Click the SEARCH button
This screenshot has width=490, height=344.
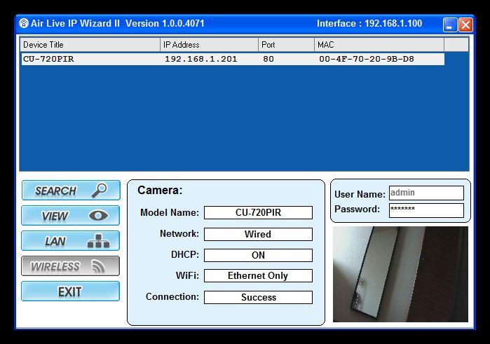pyautogui.click(x=71, y=190)
